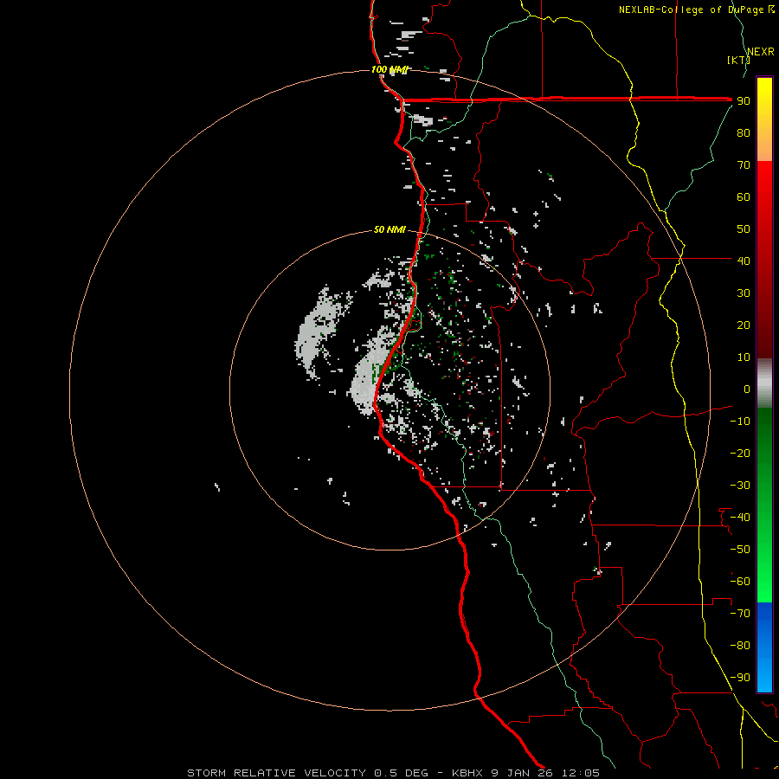Select the 70 value on the velocity scale
The image size is (779, 779).
point(744,165)
